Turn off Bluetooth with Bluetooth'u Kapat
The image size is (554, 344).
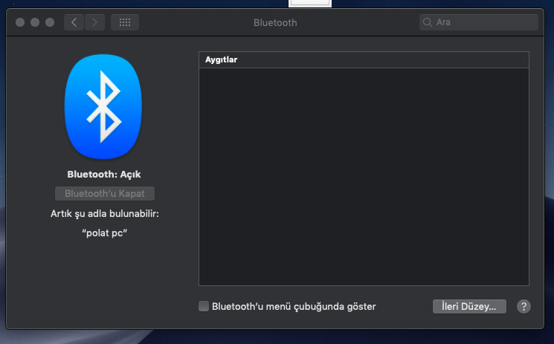105,194
